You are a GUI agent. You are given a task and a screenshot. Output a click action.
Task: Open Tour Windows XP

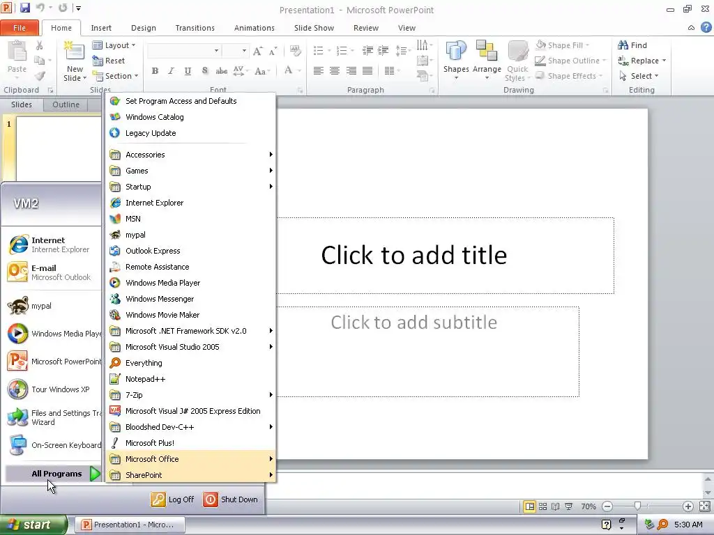coord(54,389)
